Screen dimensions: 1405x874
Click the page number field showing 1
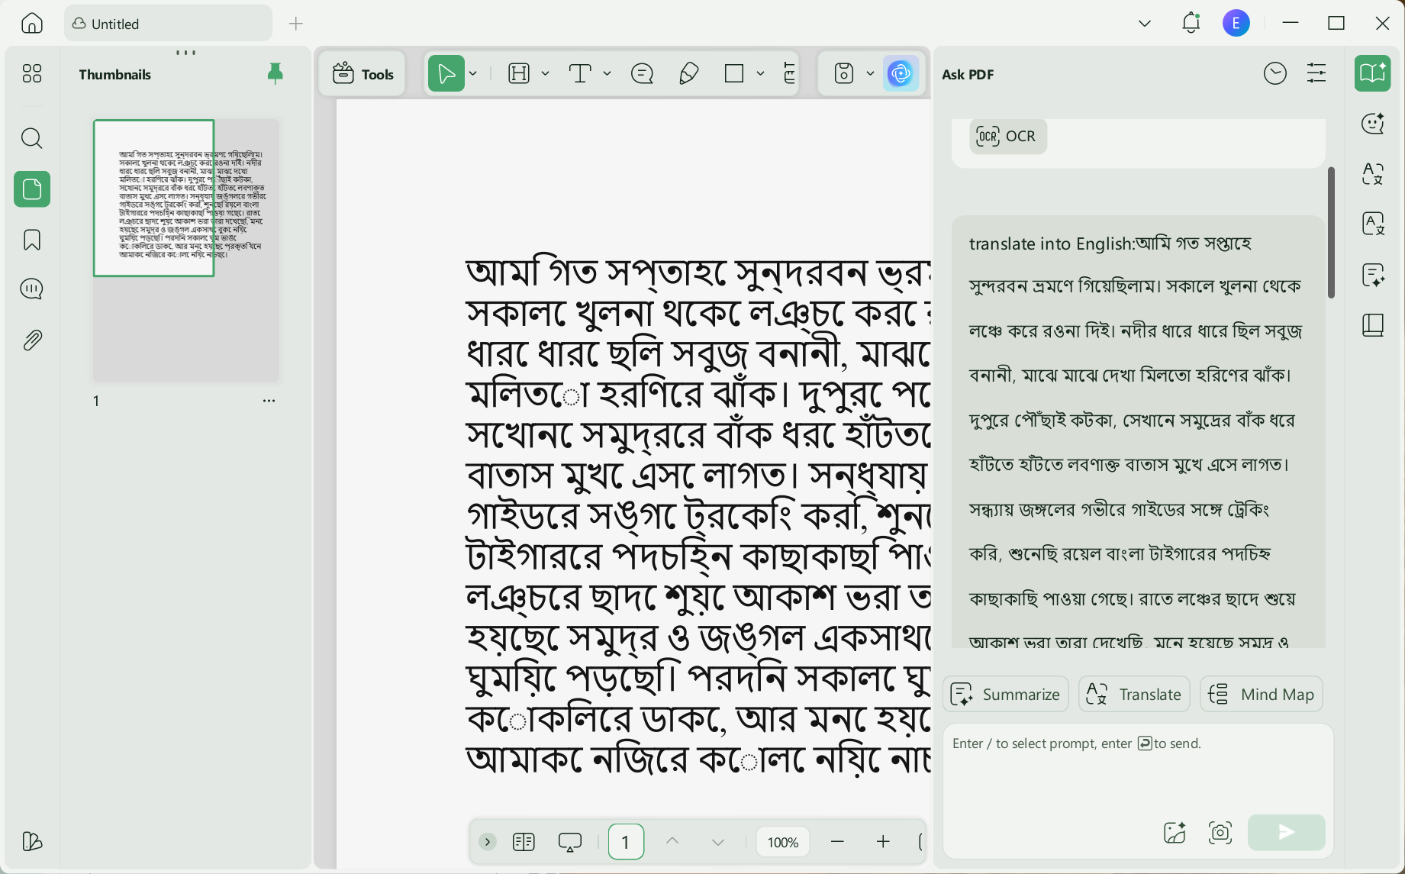coord(626,842)
